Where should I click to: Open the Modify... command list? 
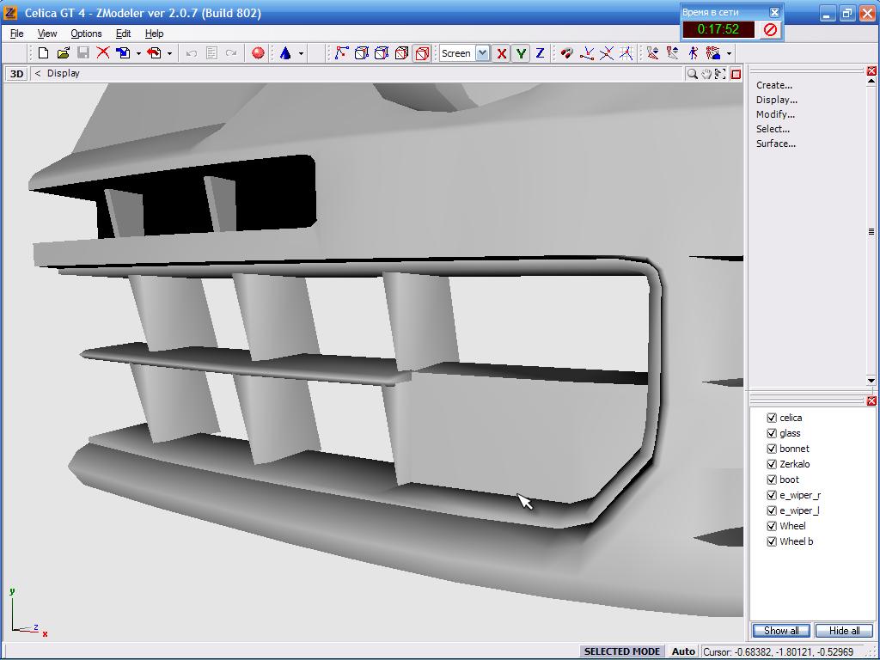click(x=775, y=114)
